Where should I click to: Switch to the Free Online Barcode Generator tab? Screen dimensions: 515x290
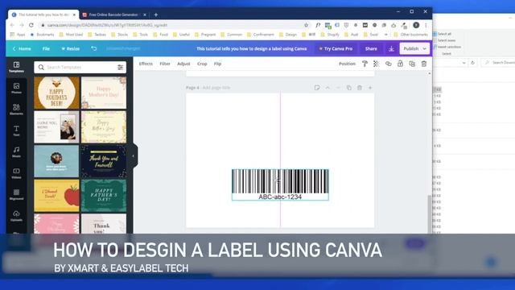pyautogui.click(x=114, y=14)
